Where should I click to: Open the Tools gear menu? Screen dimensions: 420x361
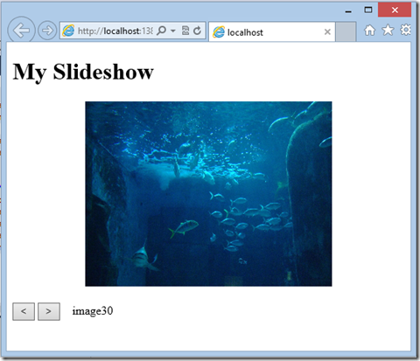point(406,30)
